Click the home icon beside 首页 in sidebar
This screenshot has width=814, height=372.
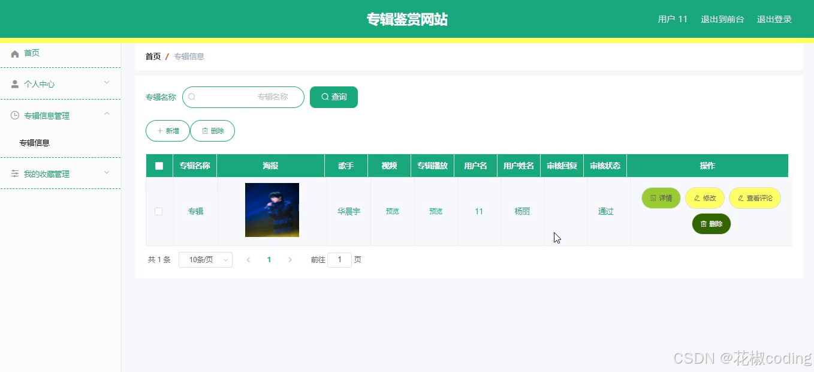click(14, 53)
